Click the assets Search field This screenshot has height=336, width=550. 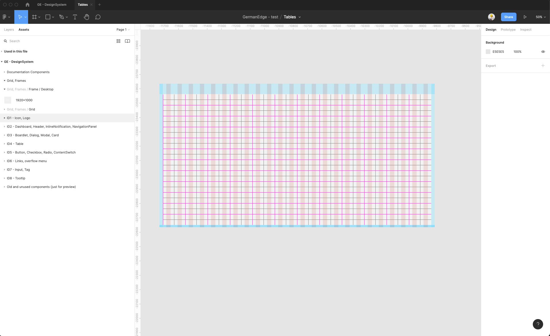(x=57, y=41)
